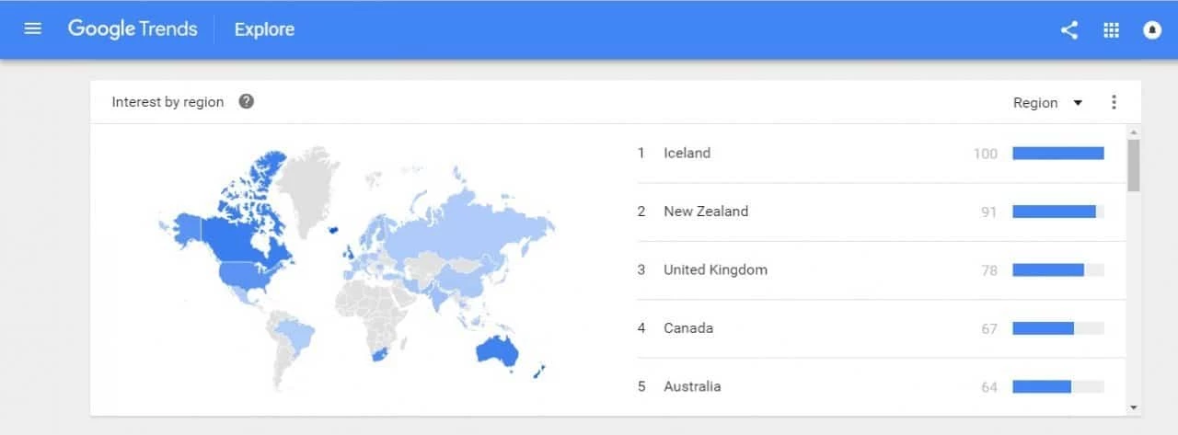Open the United Kingdom entry

point(714,270)
